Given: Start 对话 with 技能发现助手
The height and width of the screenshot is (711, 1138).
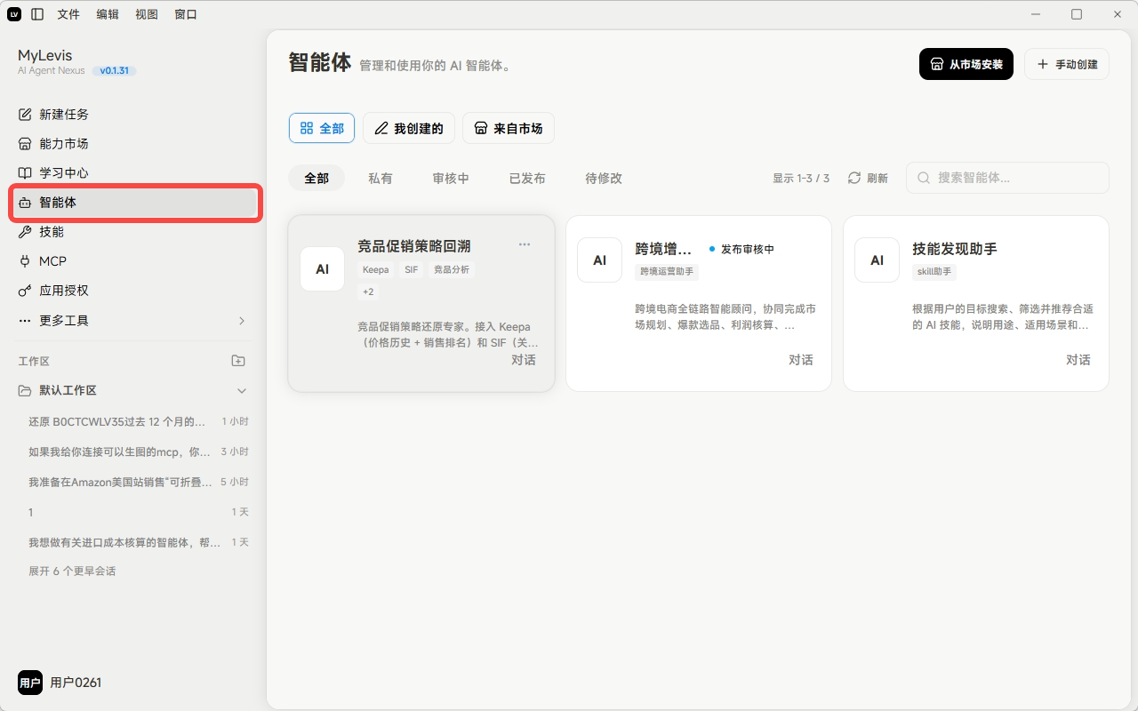Looking at the screenshot, I should click(1078, 360).
